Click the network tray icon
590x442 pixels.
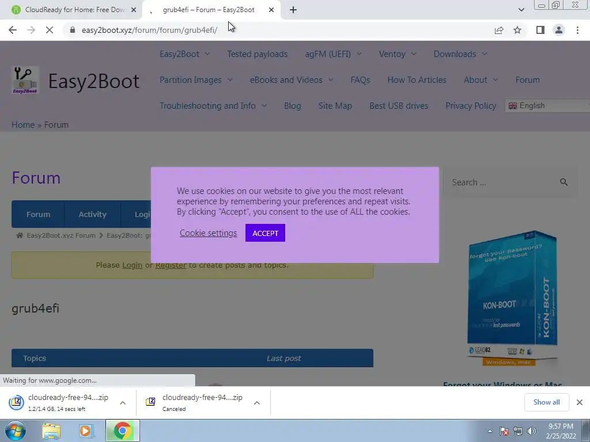click(x=518, y=432)
